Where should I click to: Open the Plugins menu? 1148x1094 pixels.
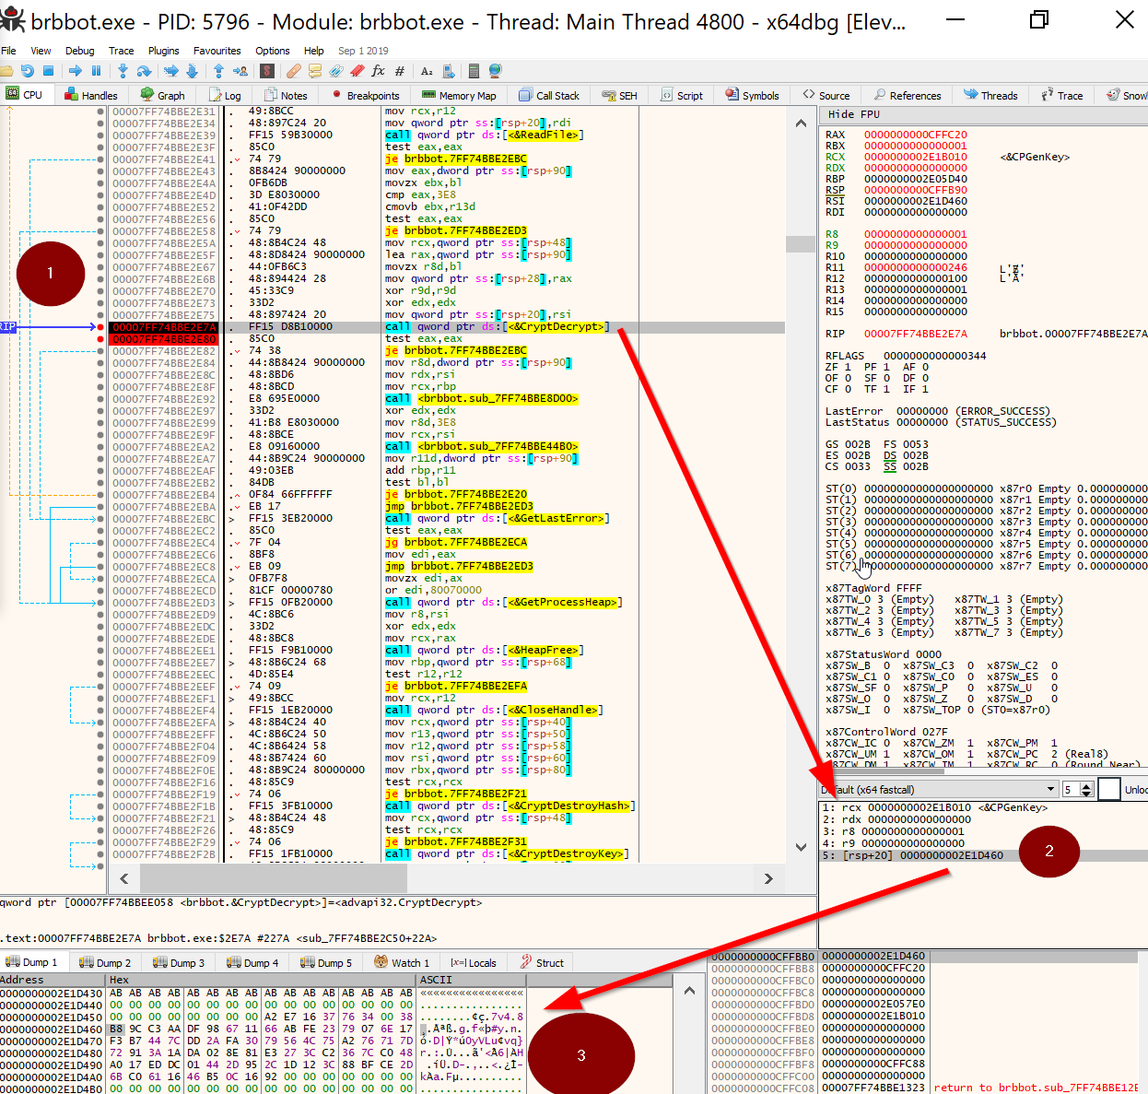[163, 51]
